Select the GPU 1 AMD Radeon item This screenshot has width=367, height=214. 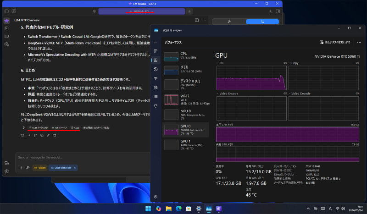185,144
